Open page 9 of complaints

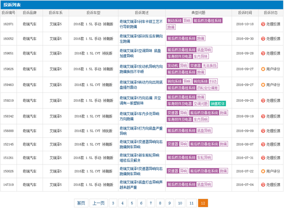[170, 203]
